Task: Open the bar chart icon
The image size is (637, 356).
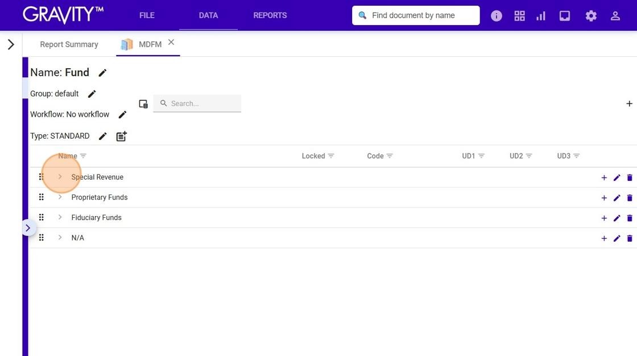Action: pyautogui.click(x=541, y=16)
